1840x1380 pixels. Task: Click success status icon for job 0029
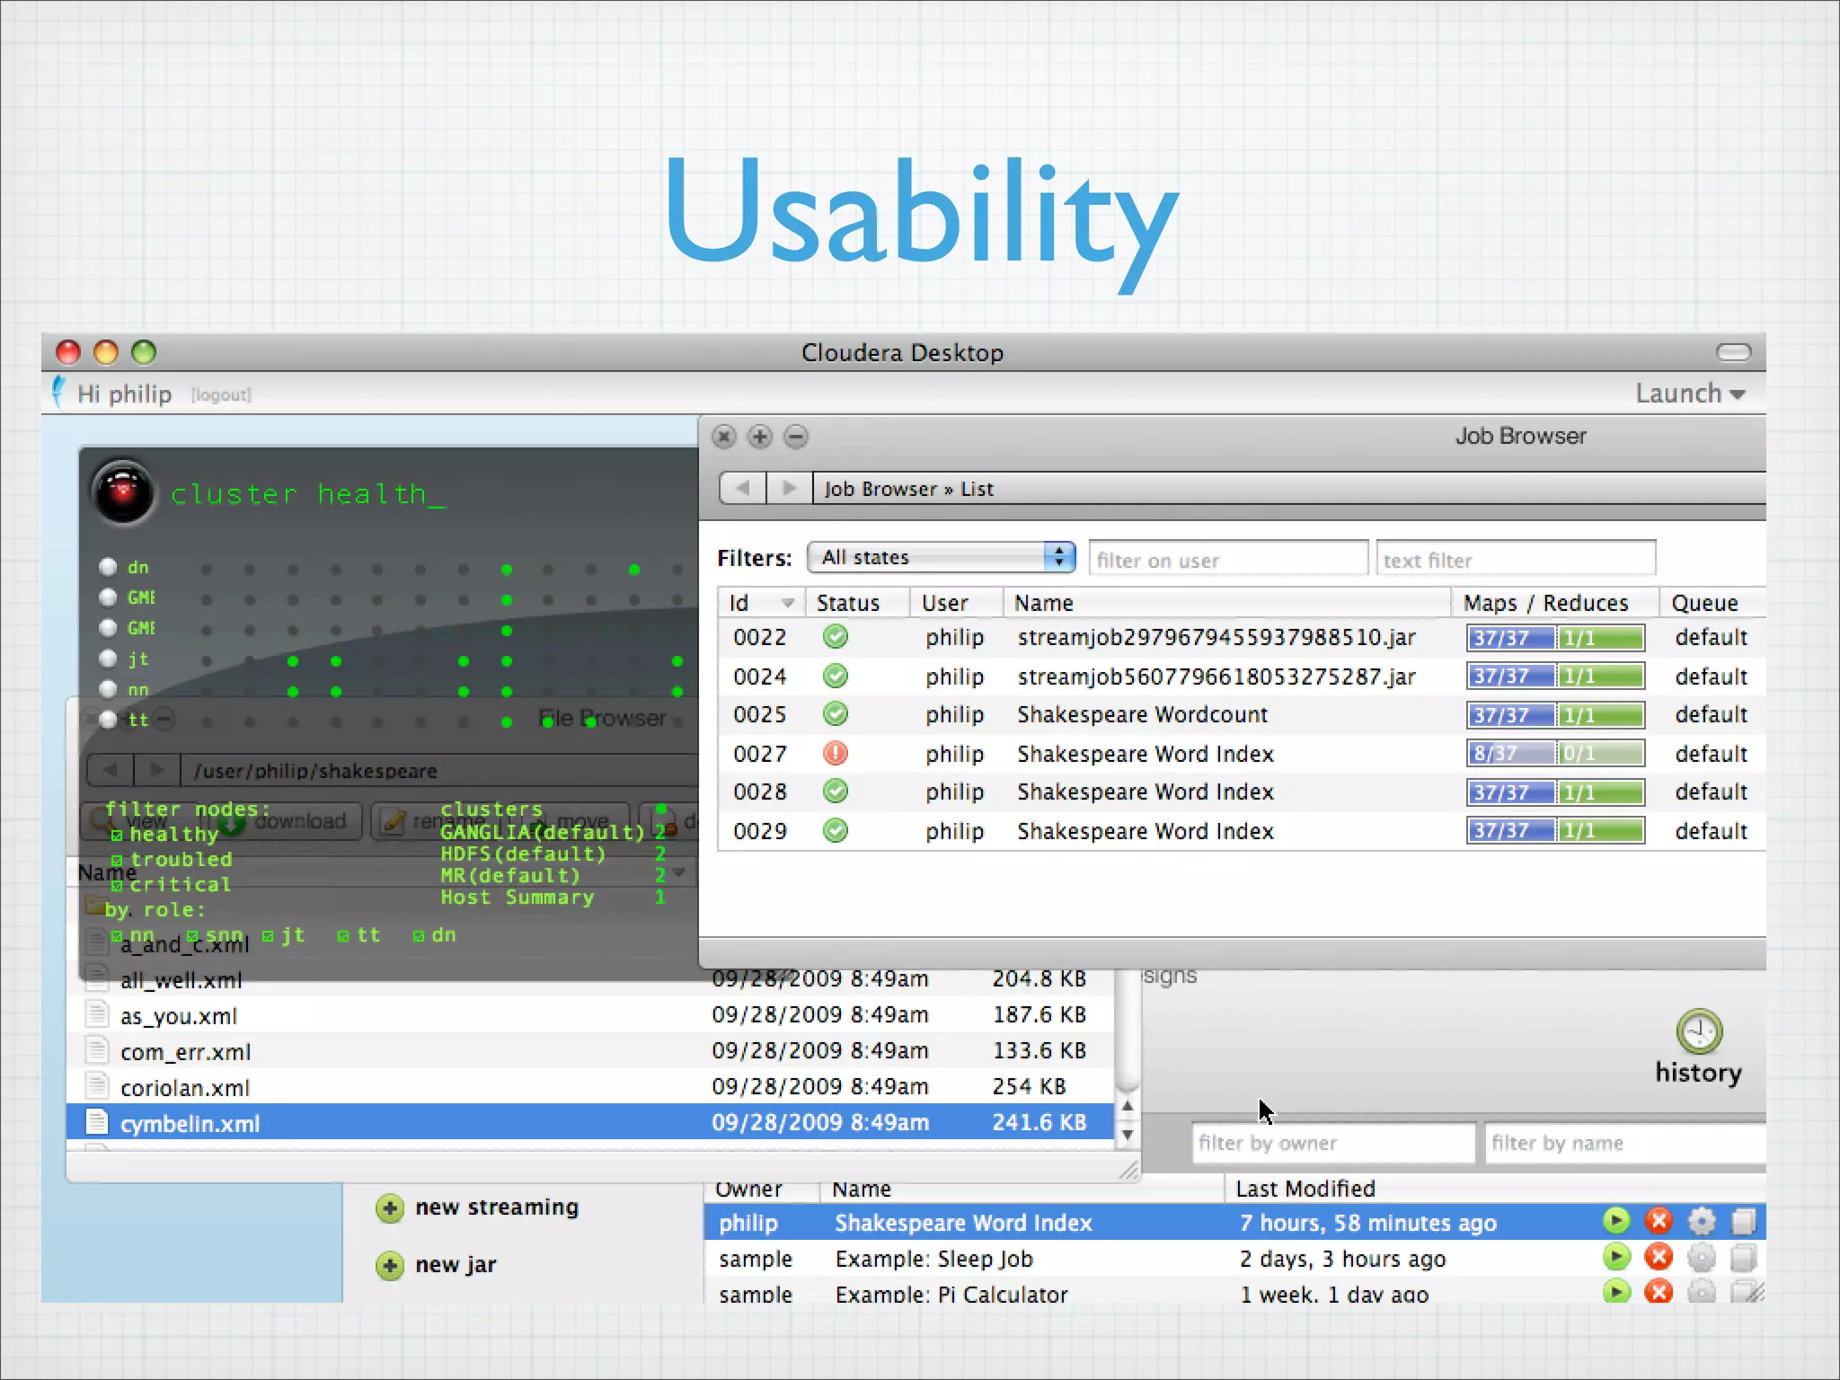pos(836,830)
